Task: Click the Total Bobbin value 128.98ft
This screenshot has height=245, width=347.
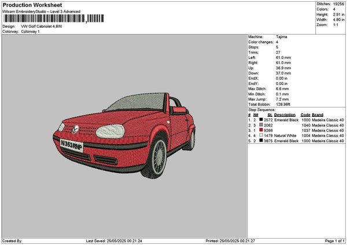Action: (x=283, y=105)
